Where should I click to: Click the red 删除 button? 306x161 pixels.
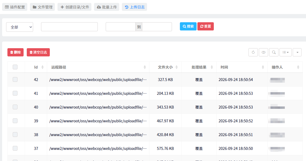[x=15, y=52]
